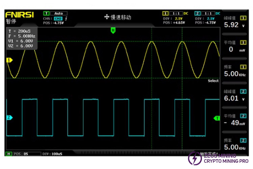Click the trigger T icon in header

pos(46,13)
